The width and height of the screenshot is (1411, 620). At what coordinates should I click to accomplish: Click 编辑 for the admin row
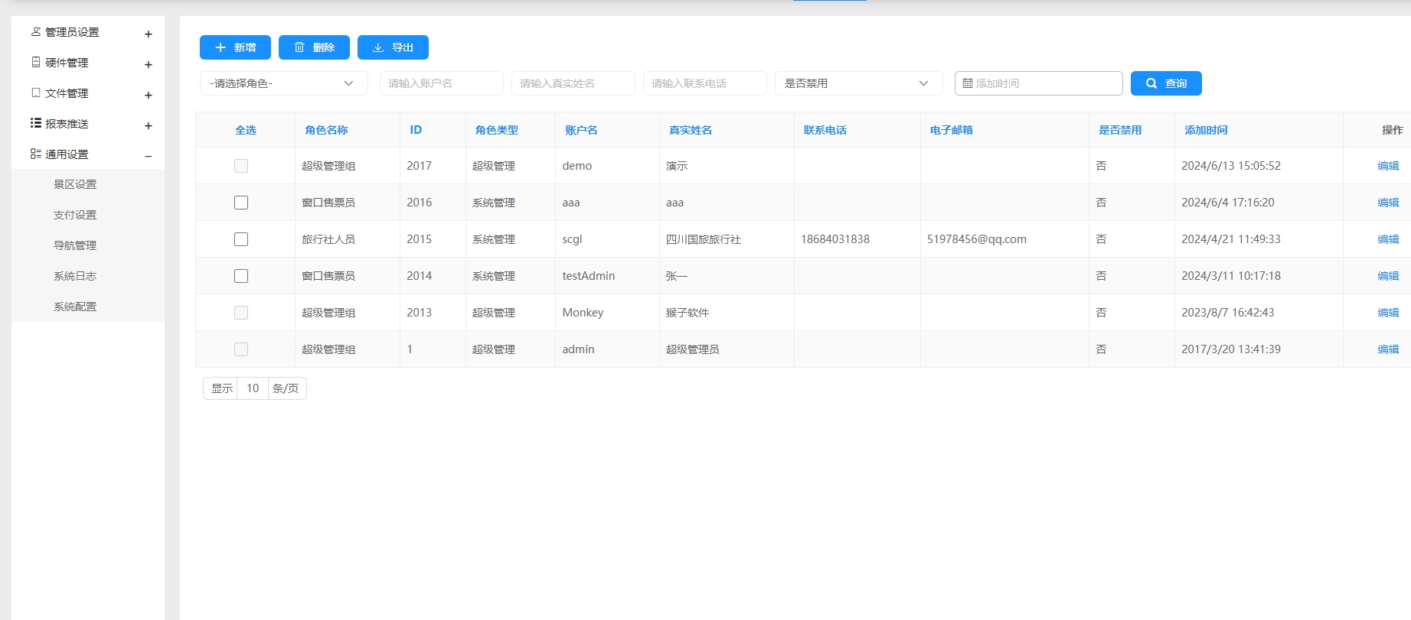pyautogui.click(x=1388, y=349)
